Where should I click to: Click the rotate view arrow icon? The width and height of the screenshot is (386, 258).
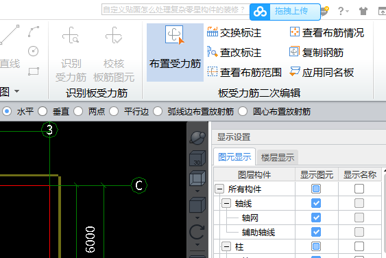point(197,232)
